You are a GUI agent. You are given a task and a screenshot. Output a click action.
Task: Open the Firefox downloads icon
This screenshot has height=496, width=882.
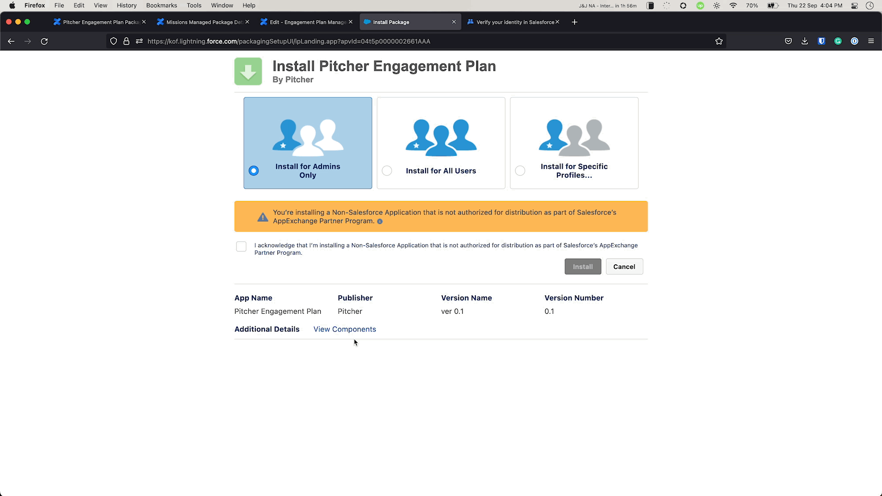click(805, 41)
